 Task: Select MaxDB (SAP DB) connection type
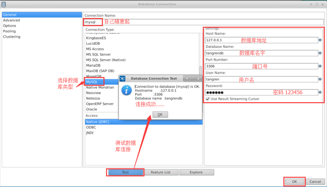tap(100, 71)
